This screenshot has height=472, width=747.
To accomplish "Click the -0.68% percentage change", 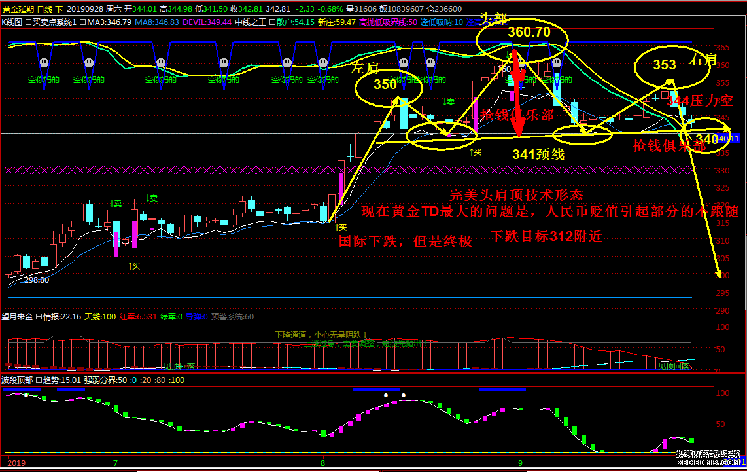I will [x=330, y=9].
